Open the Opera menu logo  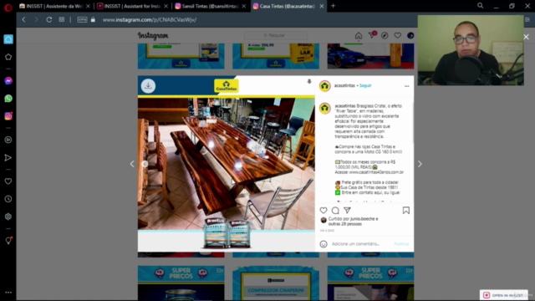[x=8, y=8]
